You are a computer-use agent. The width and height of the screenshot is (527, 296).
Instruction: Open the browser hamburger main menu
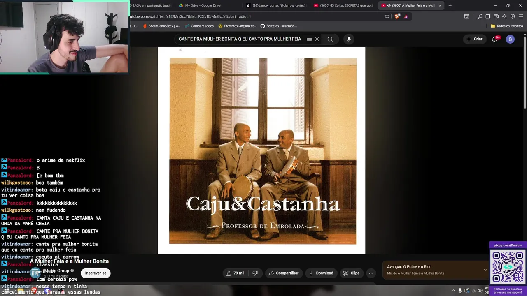click(521, 16)
